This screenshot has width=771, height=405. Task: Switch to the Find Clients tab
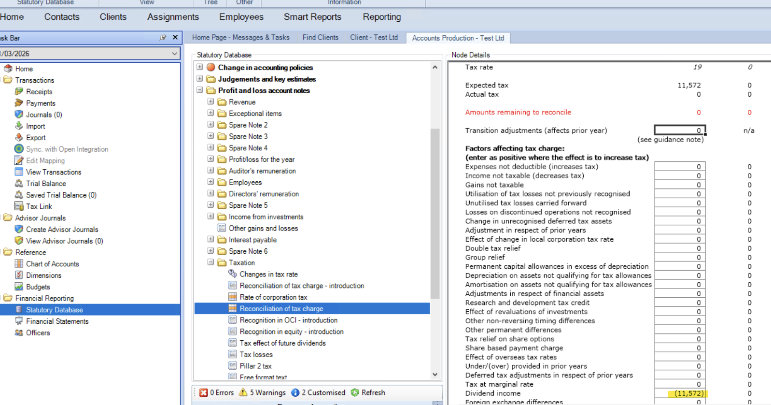(320, 38)
